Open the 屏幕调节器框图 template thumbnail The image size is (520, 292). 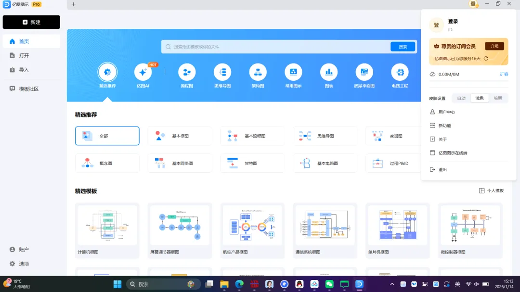coord(180,226)
